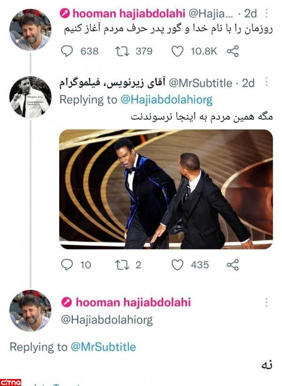
Task: Open top tweet author's profile picture
Action: [x=30, y=29]
